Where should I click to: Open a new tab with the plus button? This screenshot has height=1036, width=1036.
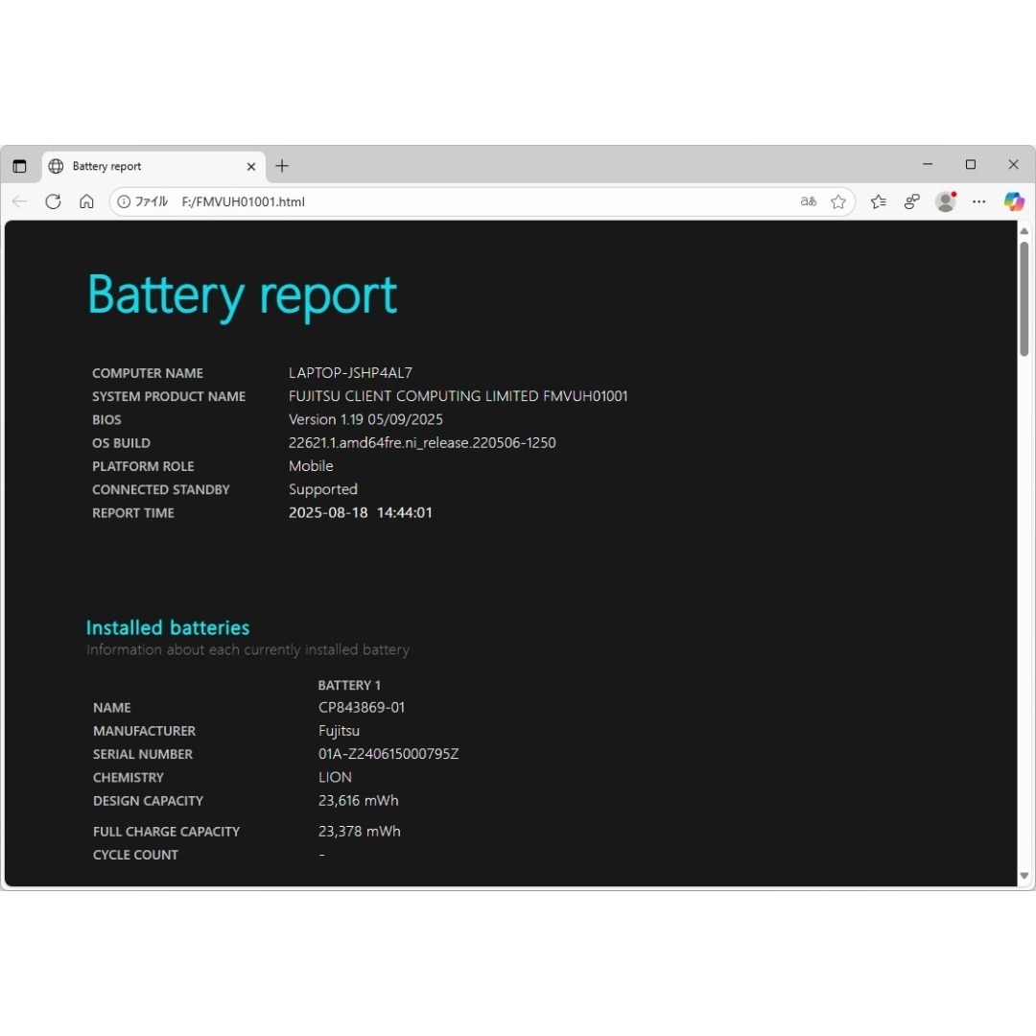282,166
